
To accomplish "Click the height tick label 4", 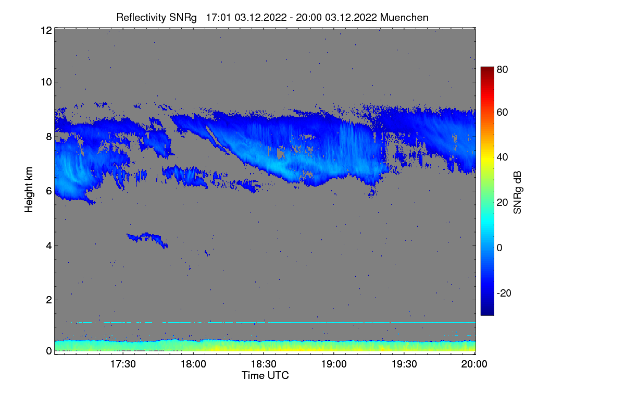I will (x=49, y=246).
